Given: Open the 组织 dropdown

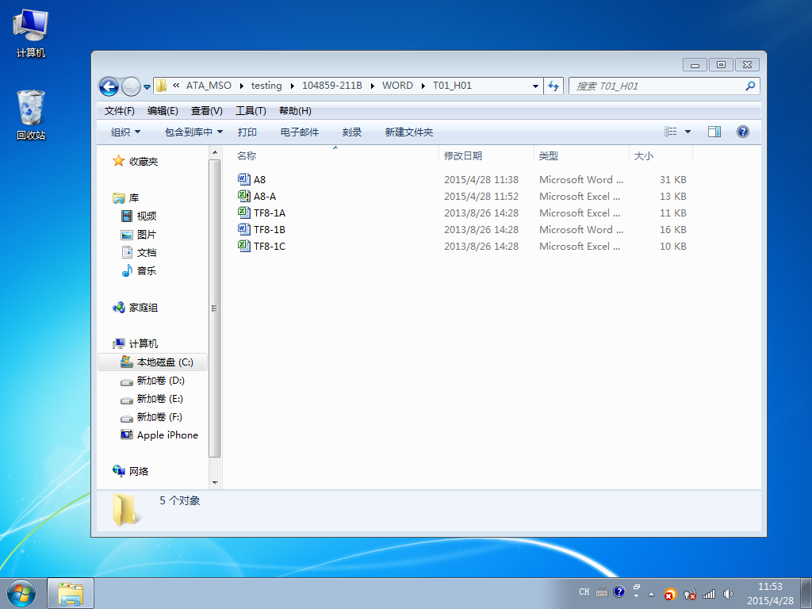Looking at the screenshot, I should point(125,132).
